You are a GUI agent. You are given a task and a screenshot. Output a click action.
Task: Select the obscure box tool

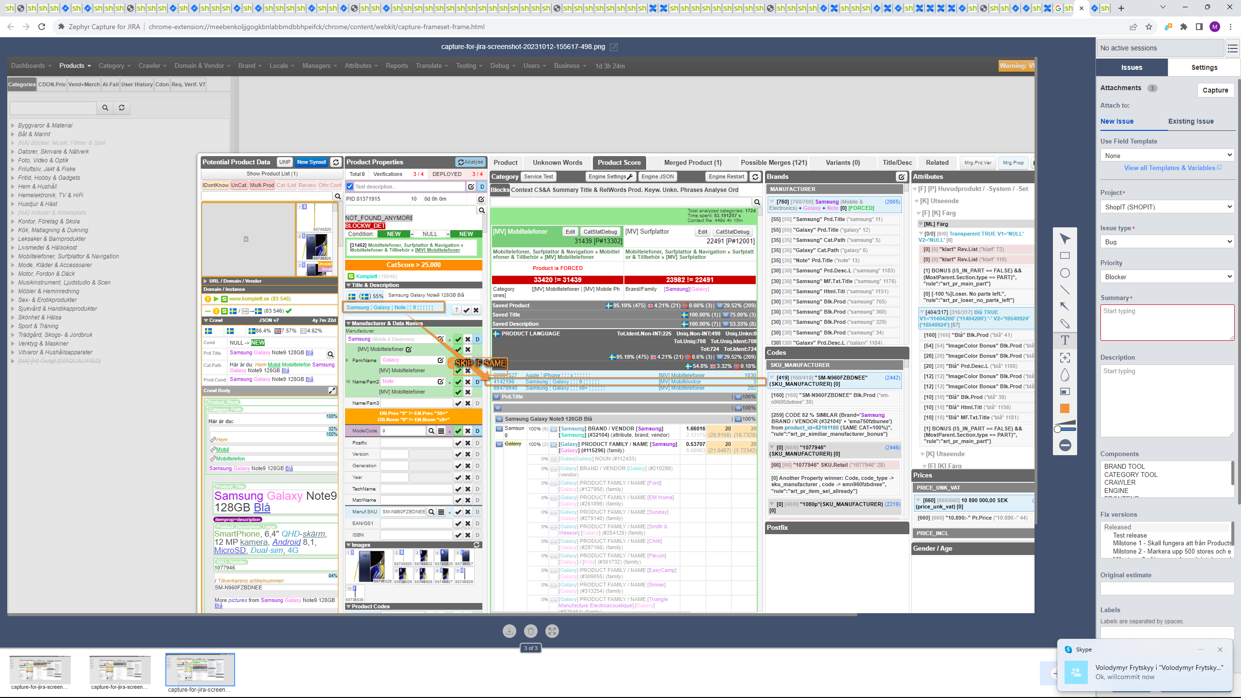click(1065, 392)
